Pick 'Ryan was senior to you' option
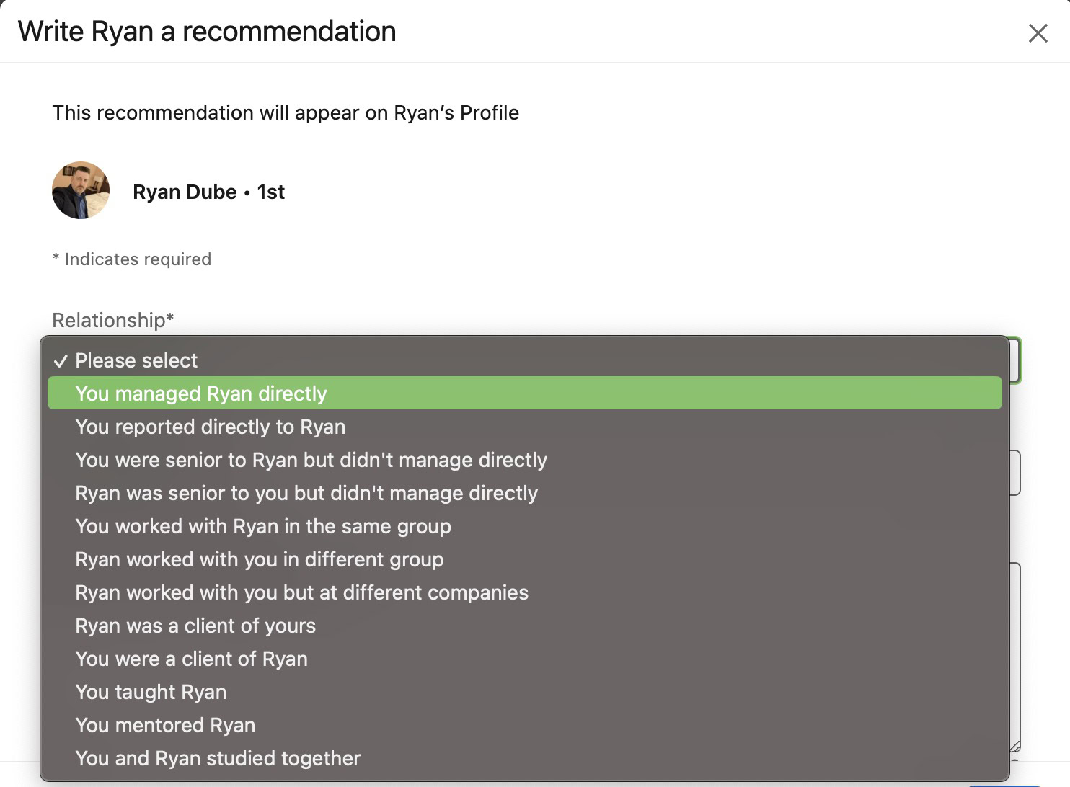This screenshot has width=1070, height=787. (306, 493)
